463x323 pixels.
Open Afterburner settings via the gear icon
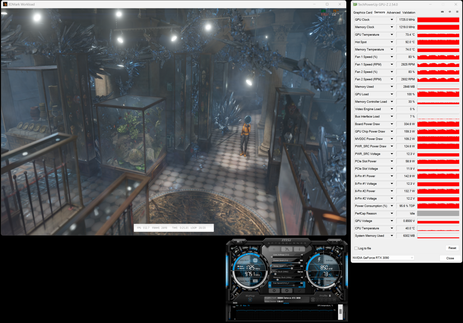pos(274,290)
